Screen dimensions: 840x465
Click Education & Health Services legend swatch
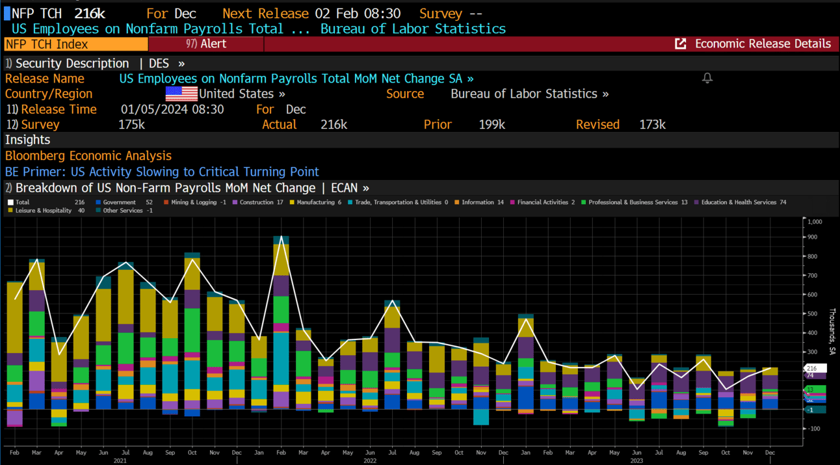point(696,202)
